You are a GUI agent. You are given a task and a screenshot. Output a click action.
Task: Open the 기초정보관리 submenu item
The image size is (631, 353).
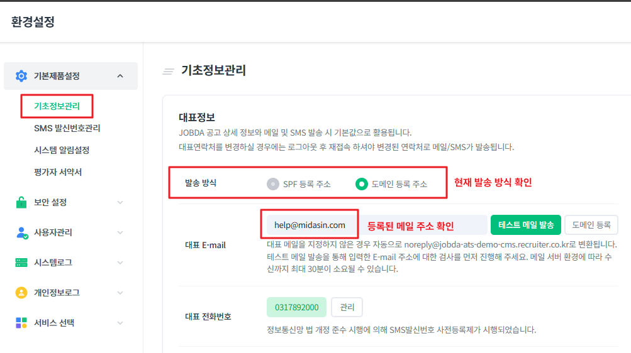[57, 106]
